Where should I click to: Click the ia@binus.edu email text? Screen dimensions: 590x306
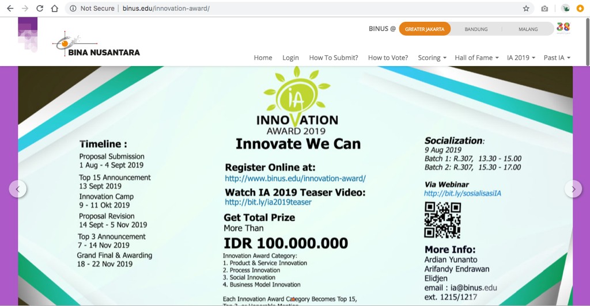[474, 288]
